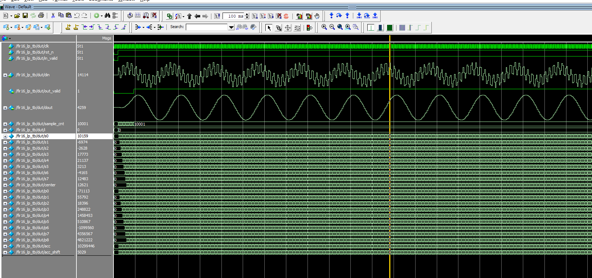Open the Search history dropdown arrow
This screenshot has height=278, width=592.
tap(231, 27)
